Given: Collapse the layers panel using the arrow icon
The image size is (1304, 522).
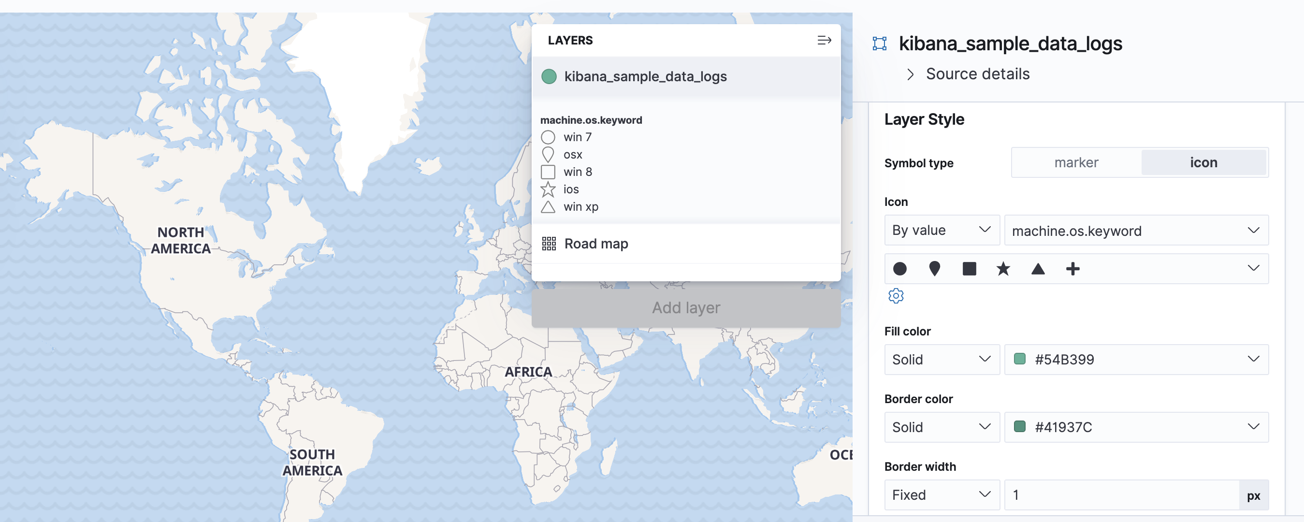Looking at the screenshot, I should [824, 41].
